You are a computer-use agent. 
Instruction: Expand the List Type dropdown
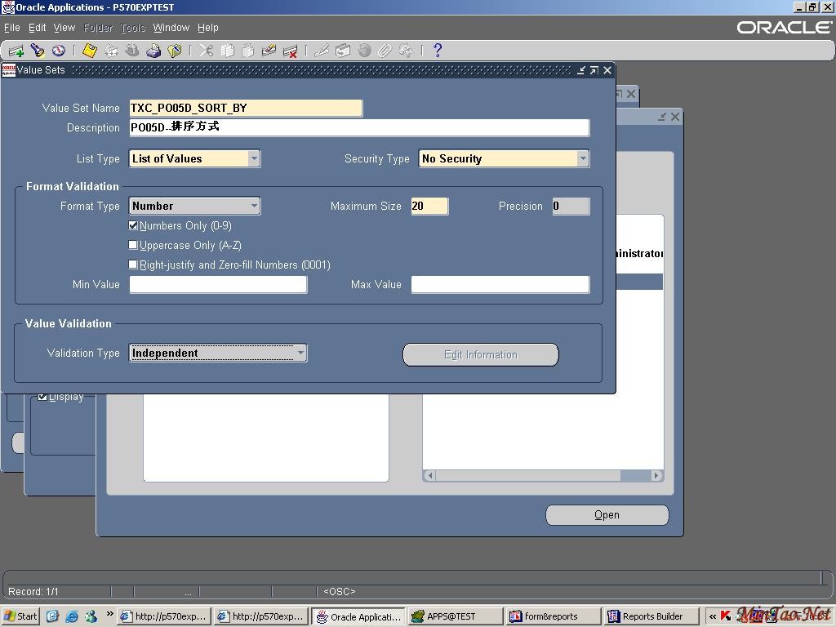click(254, 158)
